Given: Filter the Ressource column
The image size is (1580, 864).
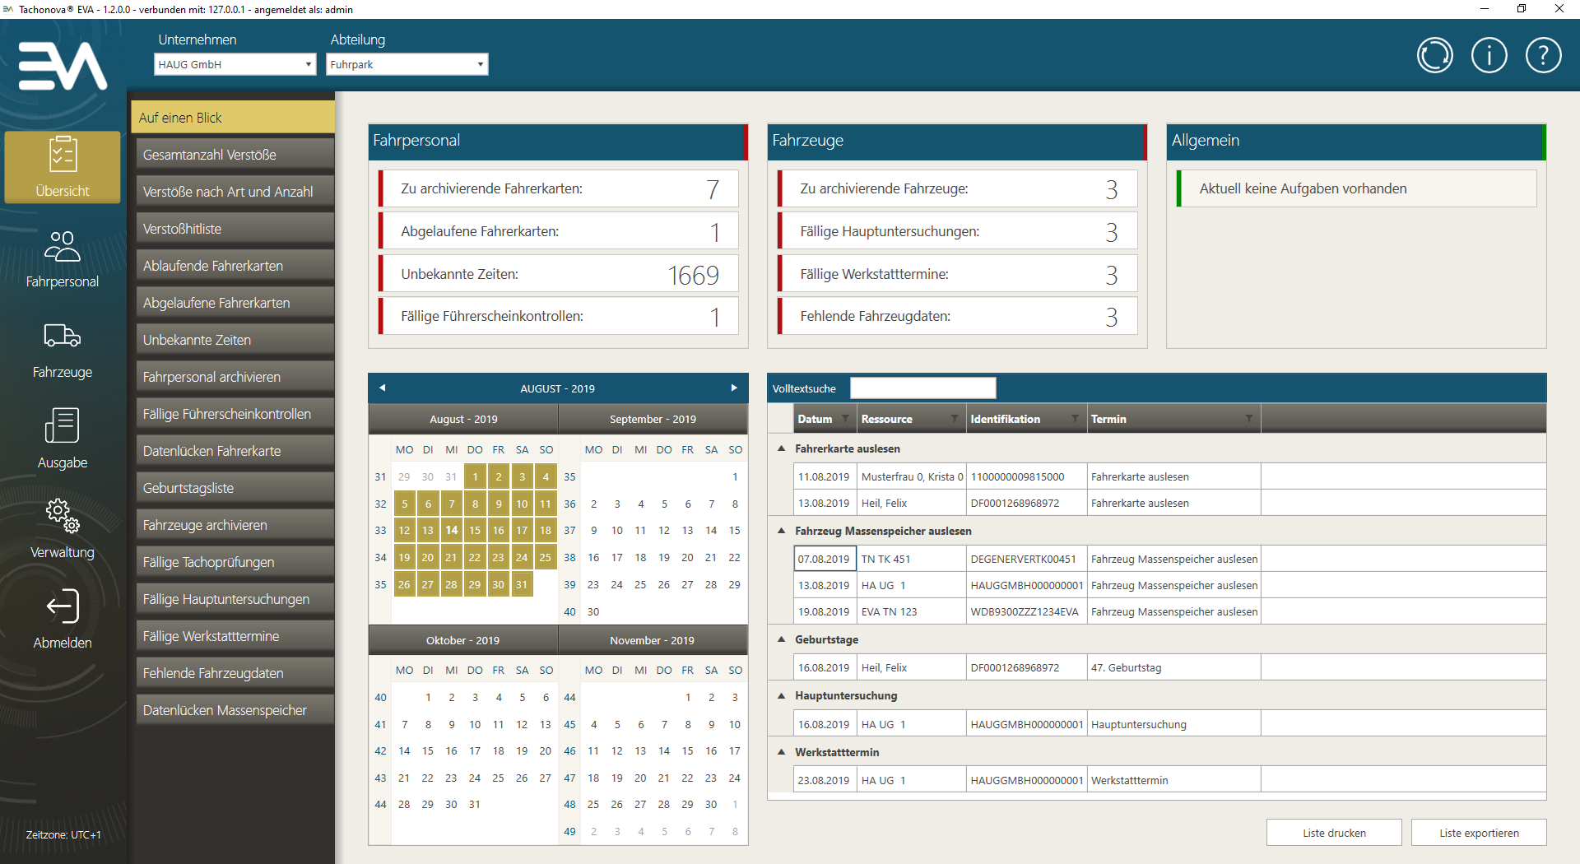Looking at the screenshot, I should [954, 419].
